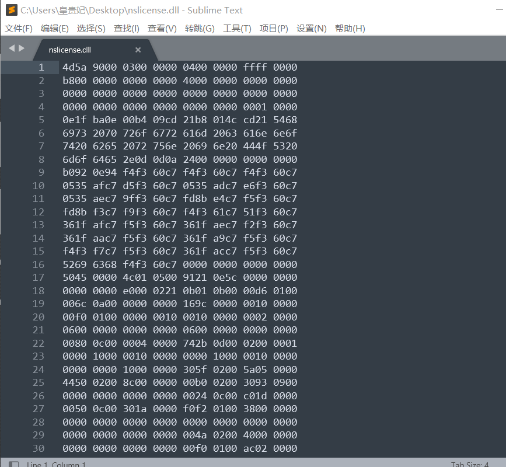Click hex value e000 on line 18
The image size is (506, 467).
pos(135,291)
